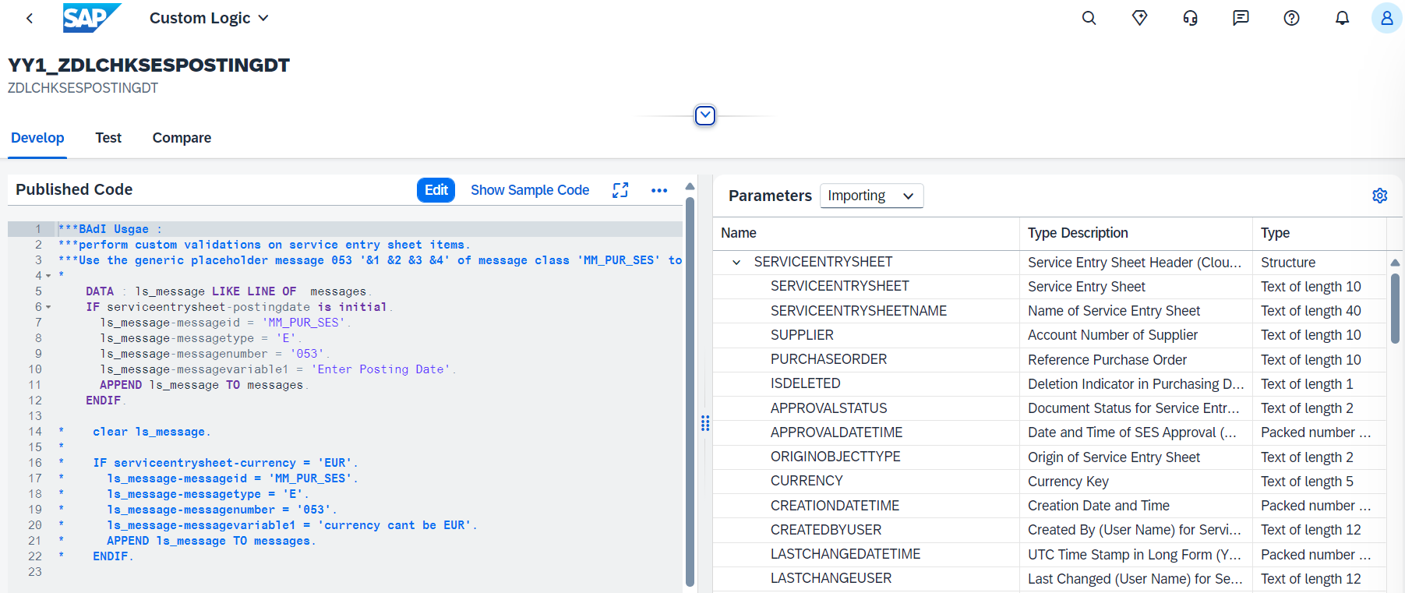Switch to the Develop tab
The image size is (1405, 593).
coord(37,138)
